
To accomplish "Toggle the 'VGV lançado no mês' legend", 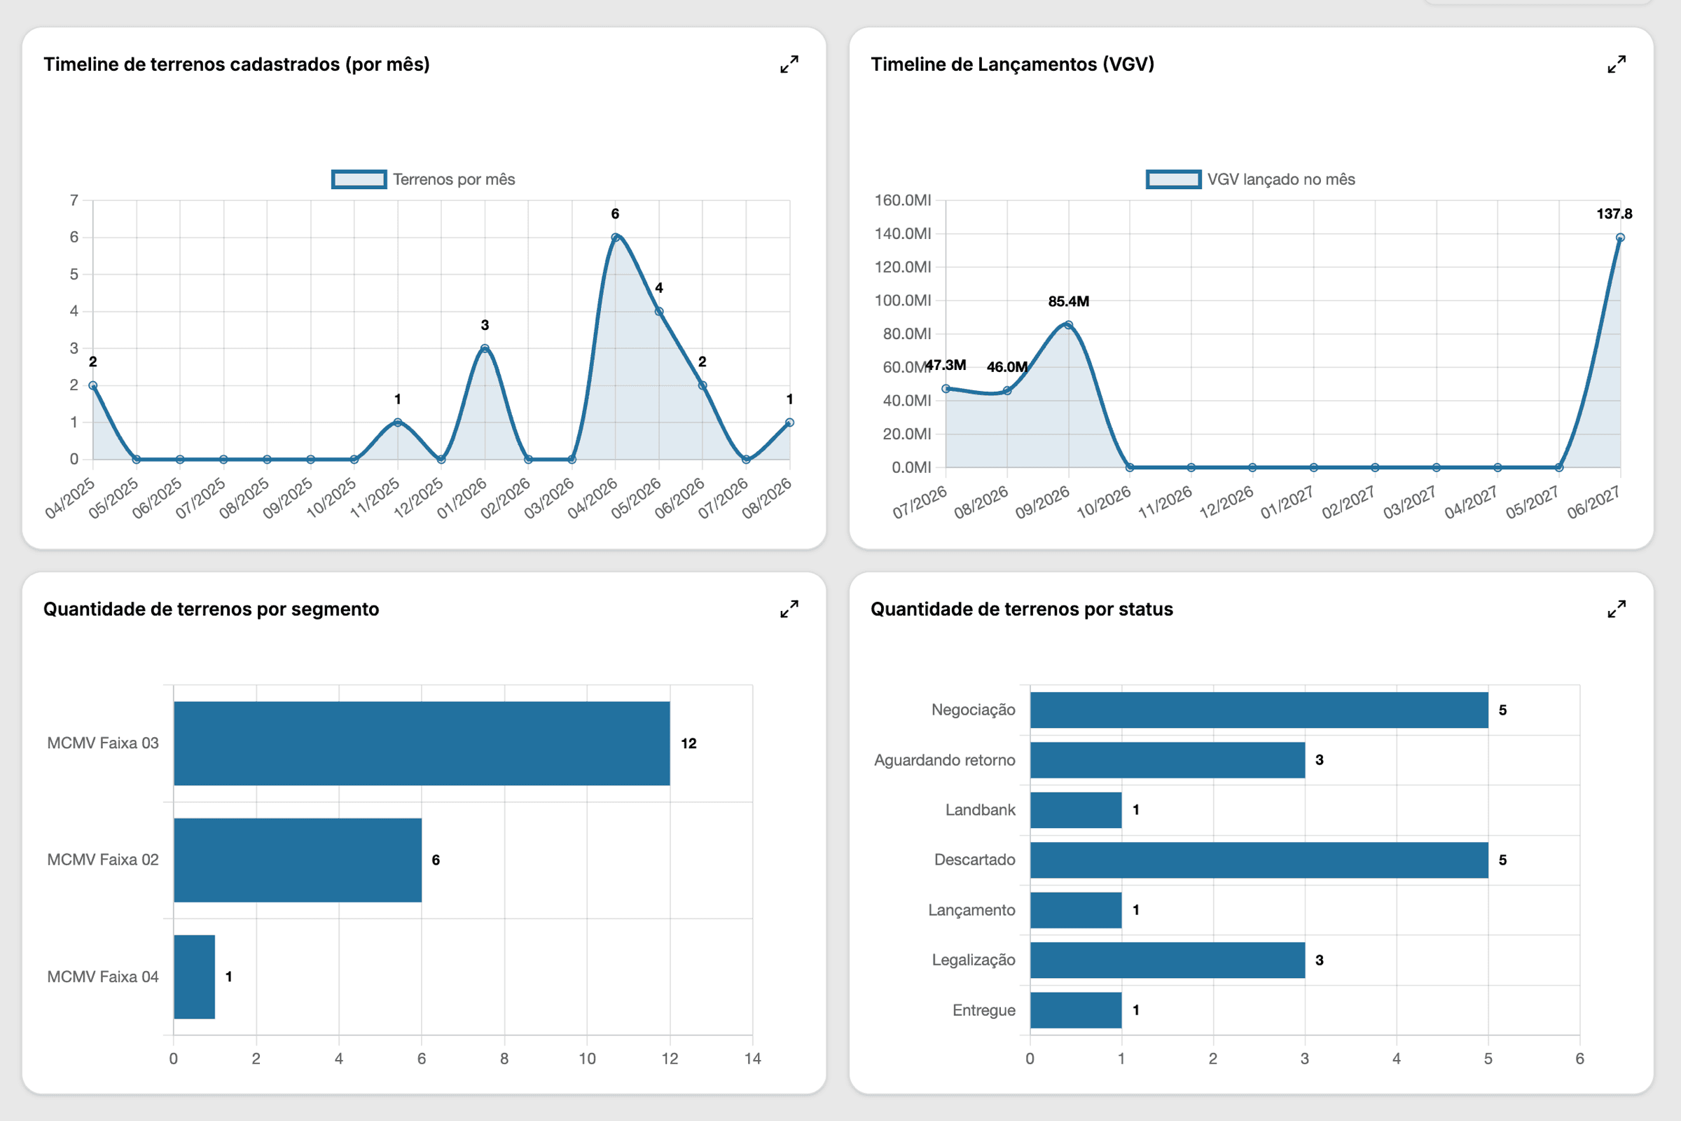I will pyautogui.click(x=1251, y=179).
